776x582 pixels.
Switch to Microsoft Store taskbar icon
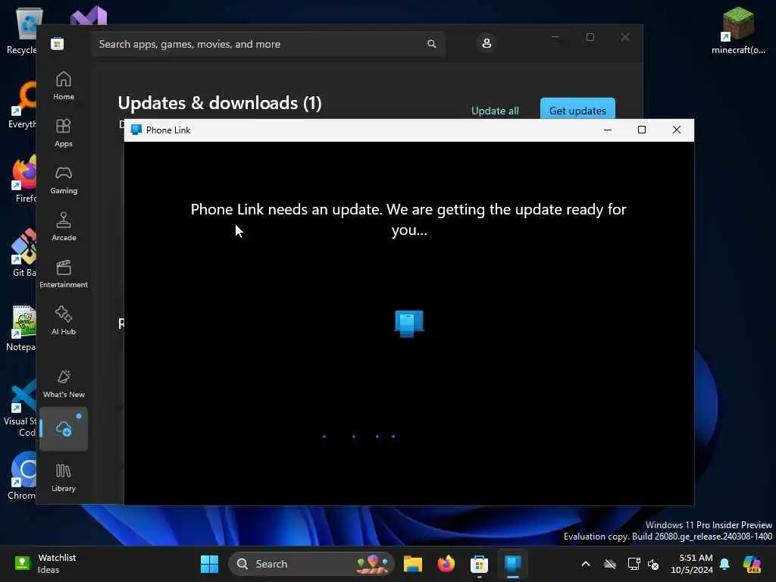click(479, 564)
